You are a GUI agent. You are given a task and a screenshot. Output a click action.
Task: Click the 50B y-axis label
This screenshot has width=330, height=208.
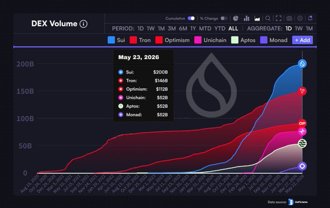click(x=25, y=146)
